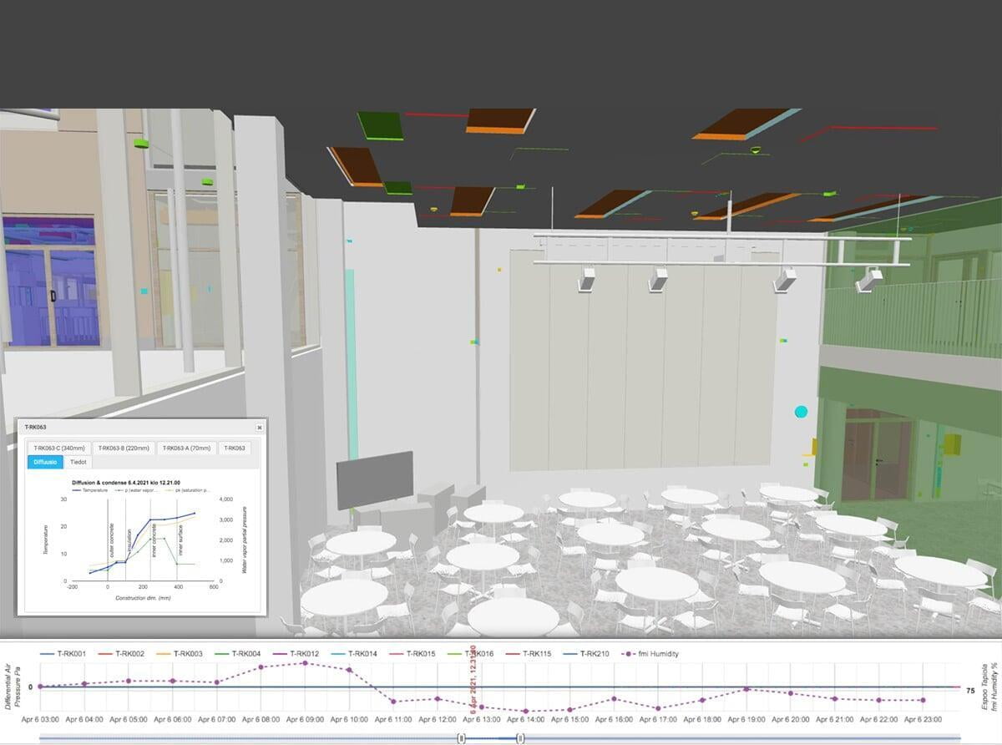
Task: Click the cyan circular sensor marker on wall
Action: click(801, 412)
